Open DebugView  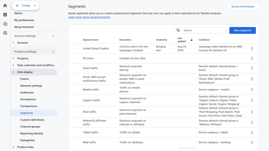tap(27, 140)
